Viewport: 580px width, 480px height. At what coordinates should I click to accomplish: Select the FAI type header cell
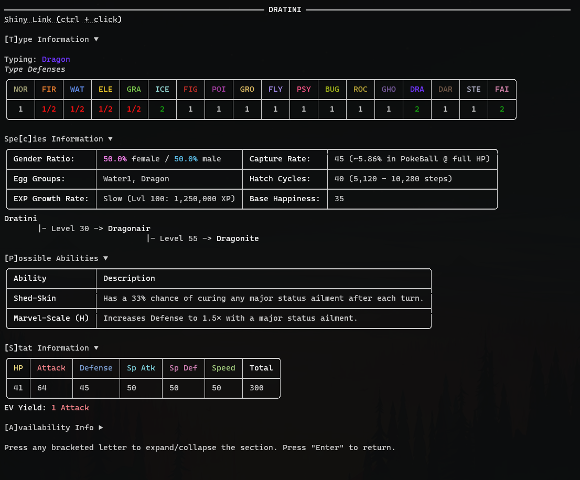click(x=502, y=90)
